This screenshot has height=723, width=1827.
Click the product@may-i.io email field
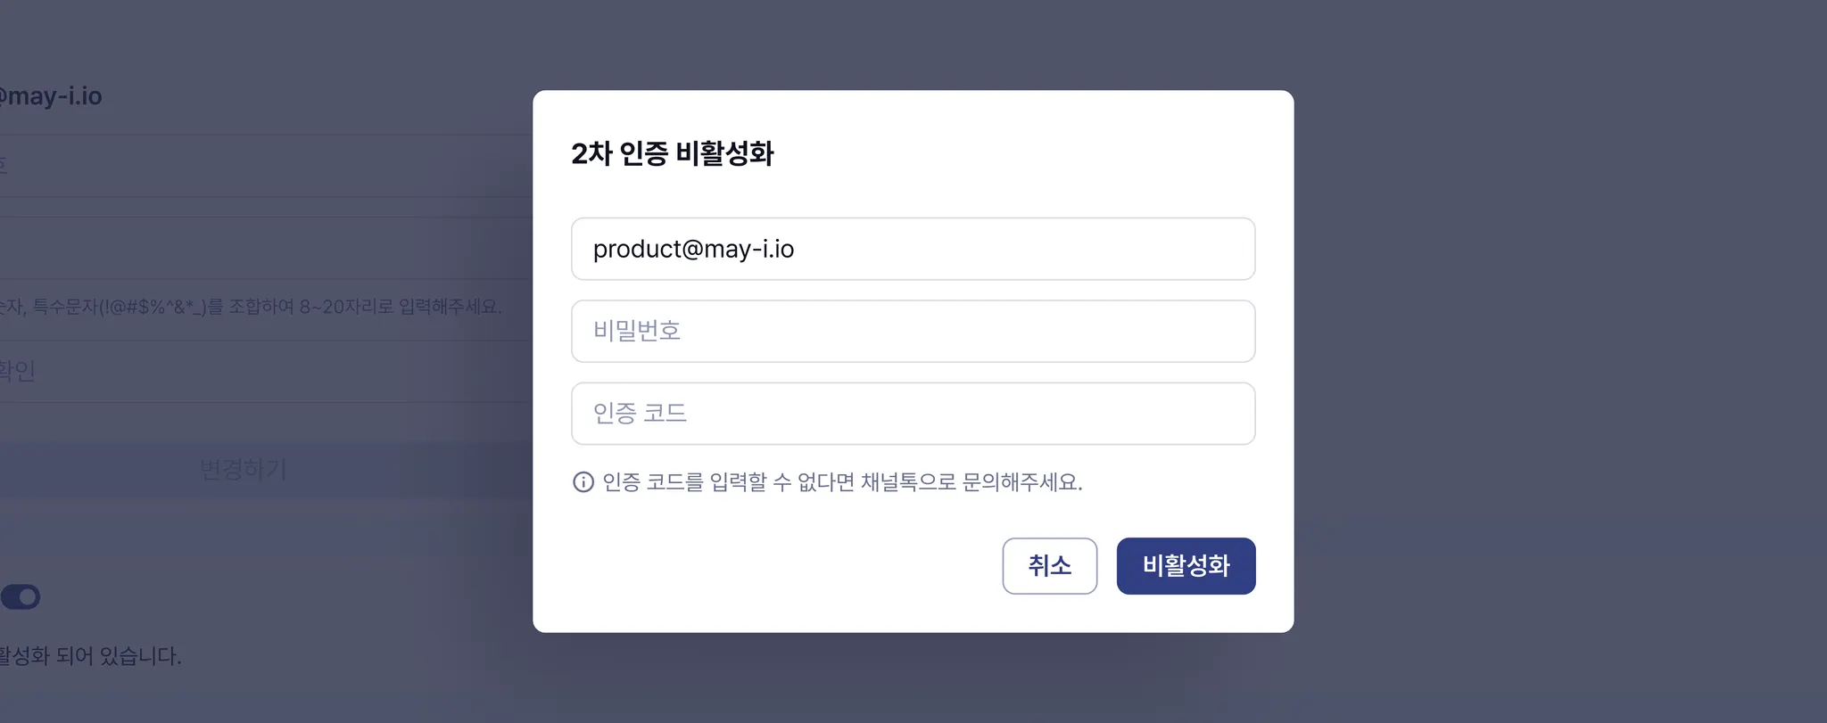point(913,249)
